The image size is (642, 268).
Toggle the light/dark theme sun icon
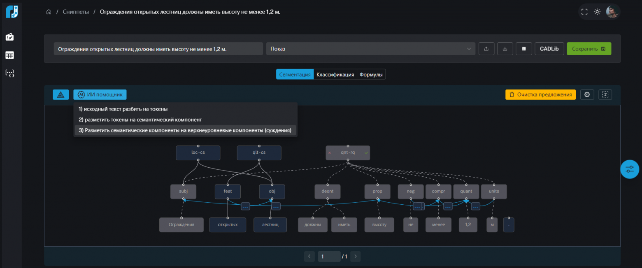tap(597, 12)
